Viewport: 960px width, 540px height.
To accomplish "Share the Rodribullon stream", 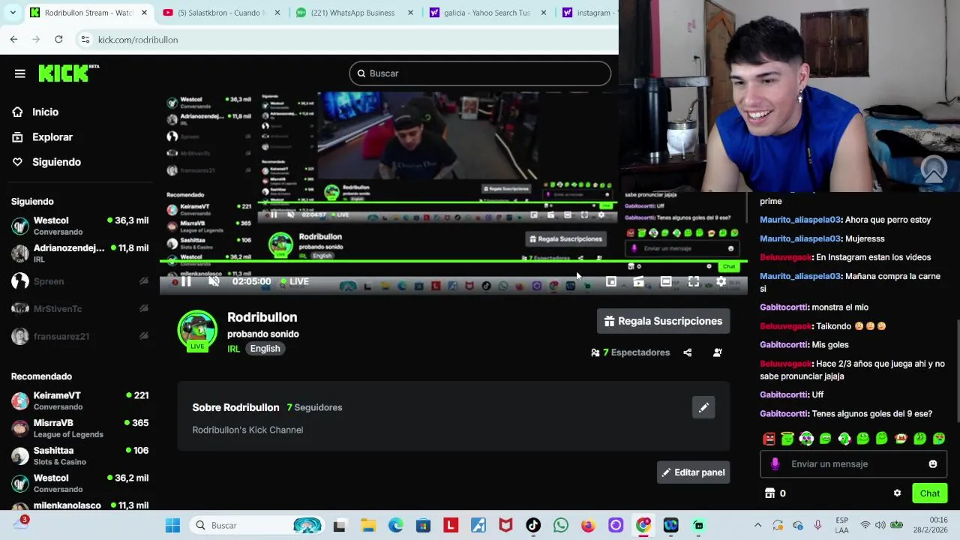I will point(688,352).
